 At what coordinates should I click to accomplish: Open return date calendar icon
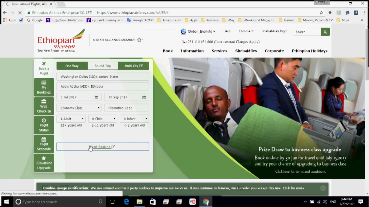click(x=144, y=97)
